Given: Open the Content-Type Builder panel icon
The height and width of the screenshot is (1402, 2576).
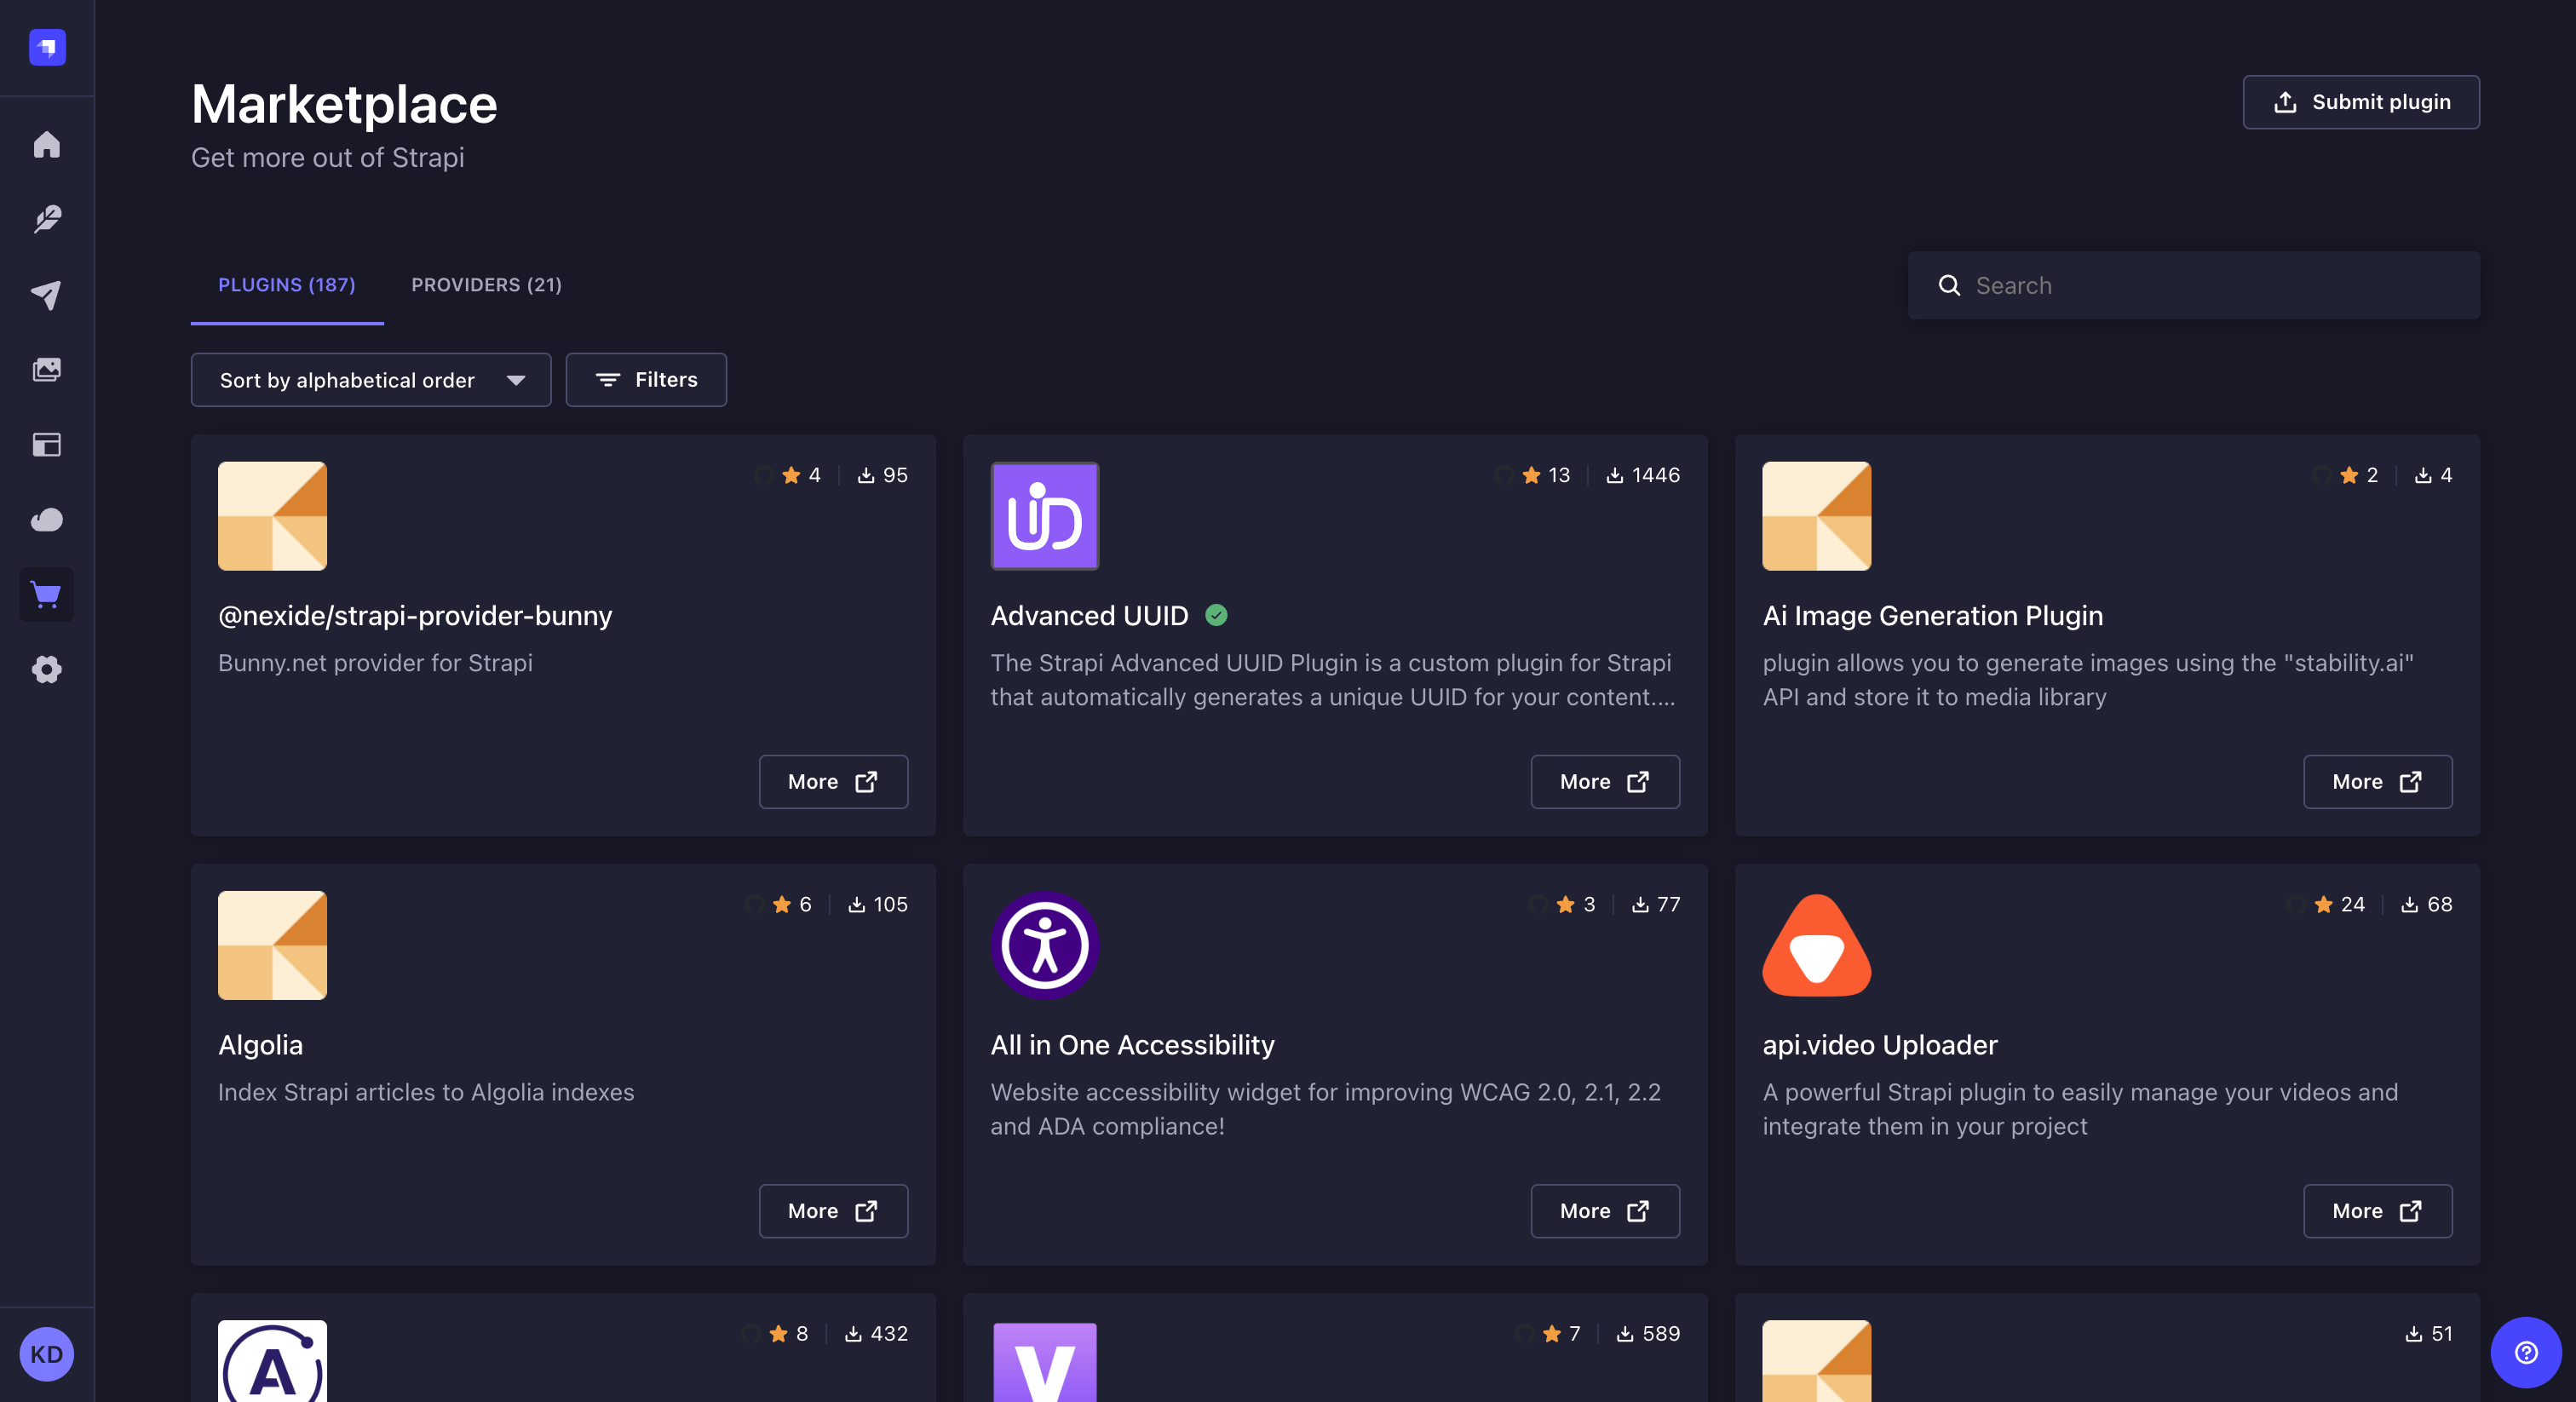Looking at the screenshot, I should click(x=46, y=445).
